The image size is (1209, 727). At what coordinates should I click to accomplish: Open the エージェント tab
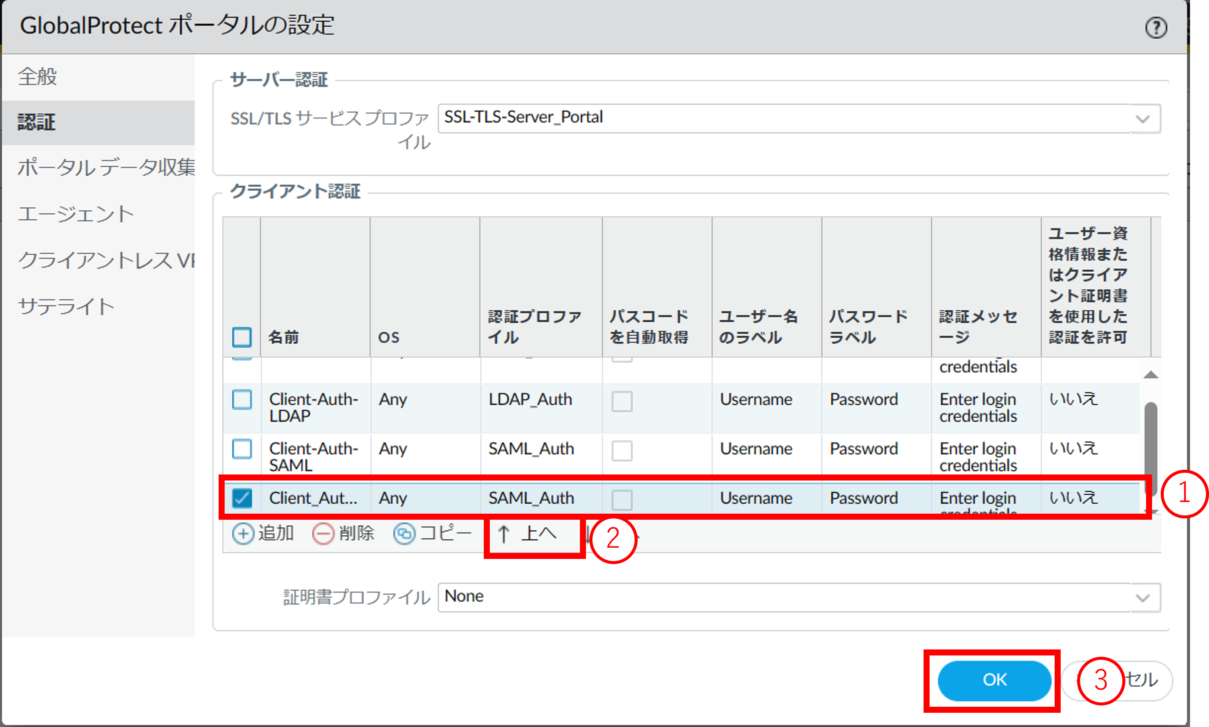coord(76,214)
